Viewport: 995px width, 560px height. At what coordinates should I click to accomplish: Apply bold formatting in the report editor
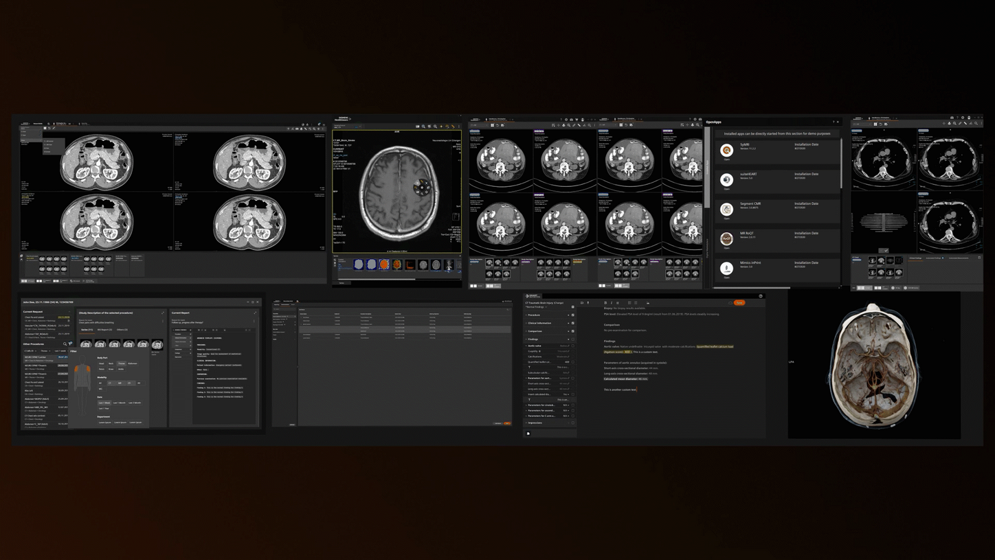coord(605,303)
